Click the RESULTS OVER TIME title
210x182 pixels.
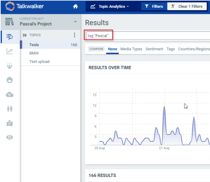(x=110, y=68)
